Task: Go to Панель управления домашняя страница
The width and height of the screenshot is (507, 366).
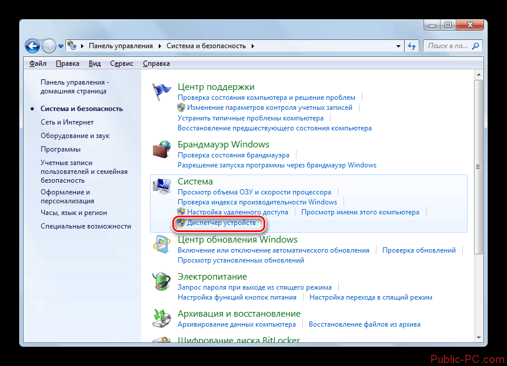Action: [x=75, y=86]
